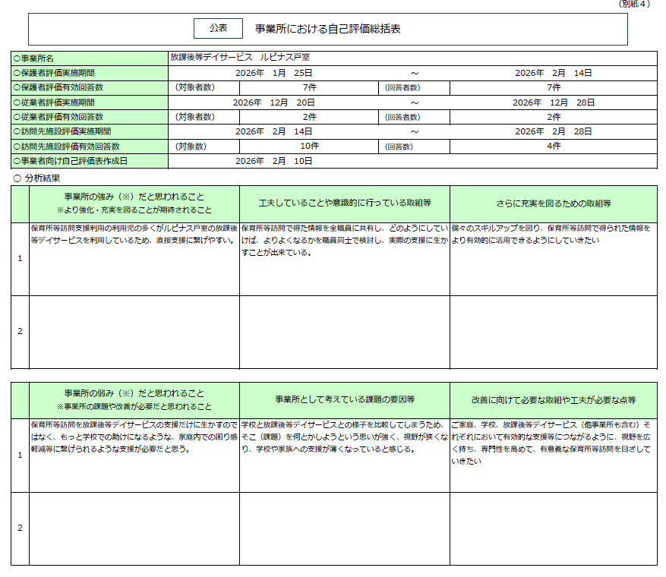Select the 10件 target count cell

(x=309, y=146)
